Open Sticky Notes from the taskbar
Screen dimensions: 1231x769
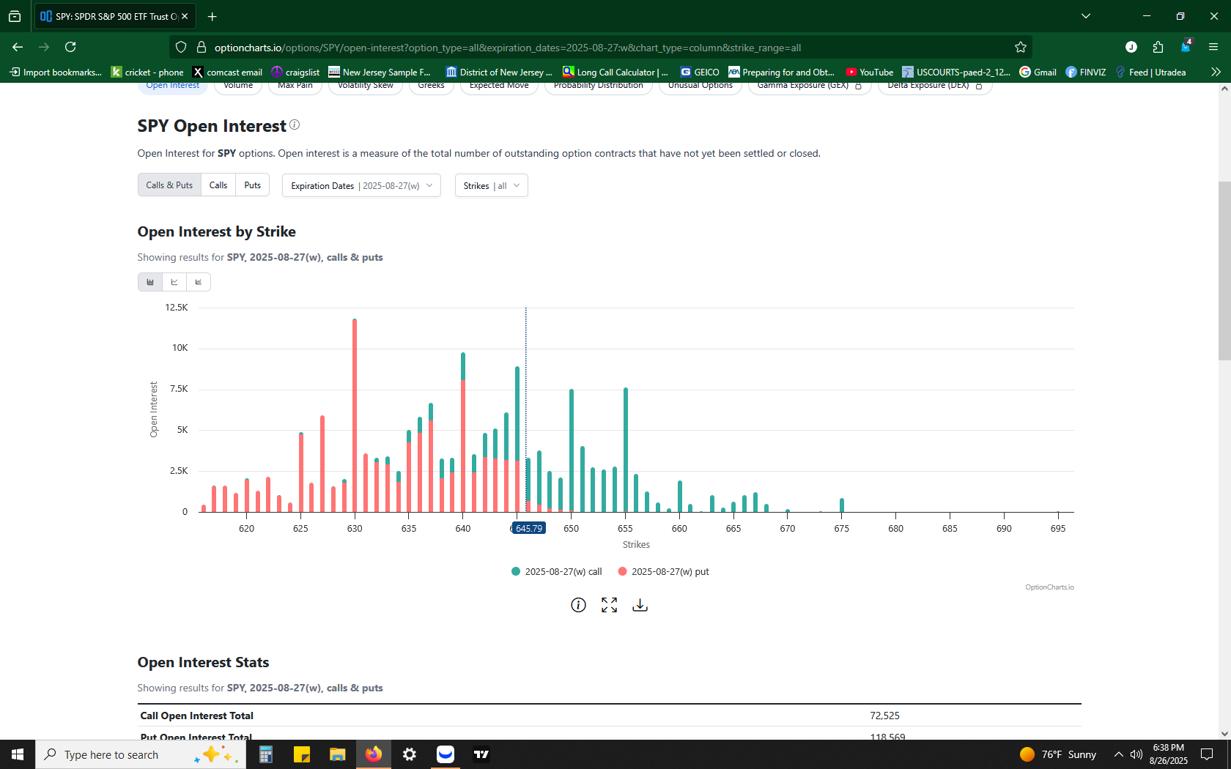tap(302, 754)
